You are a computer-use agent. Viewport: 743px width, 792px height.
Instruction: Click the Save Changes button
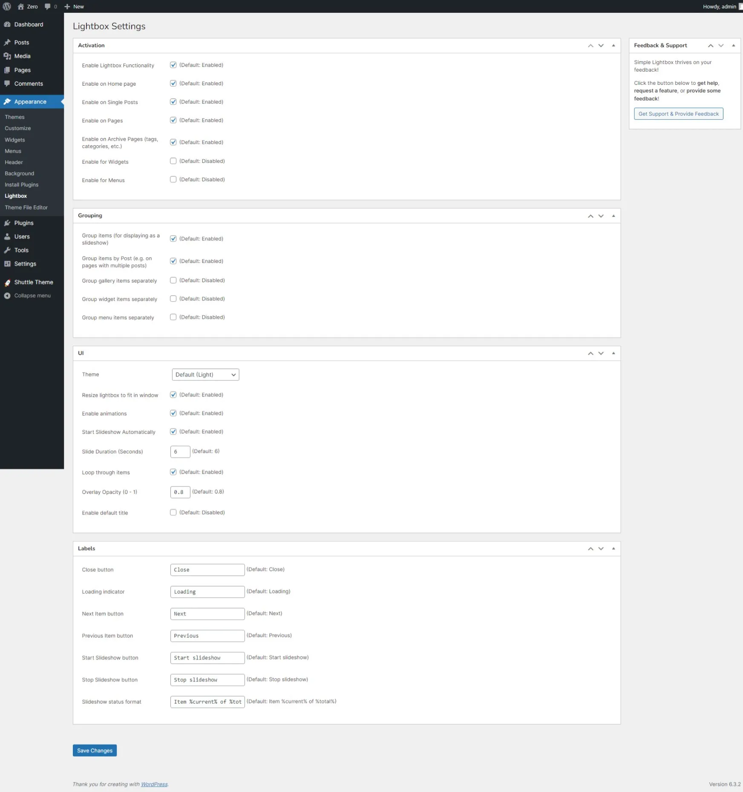(x=95, y=751)
